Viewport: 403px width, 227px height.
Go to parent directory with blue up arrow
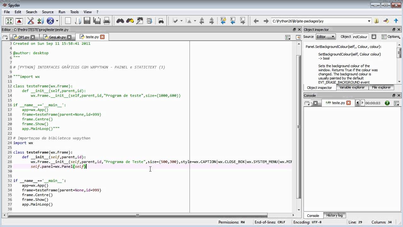(x=396, y=21)
